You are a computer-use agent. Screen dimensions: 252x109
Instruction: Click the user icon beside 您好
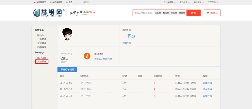[67, 2]
